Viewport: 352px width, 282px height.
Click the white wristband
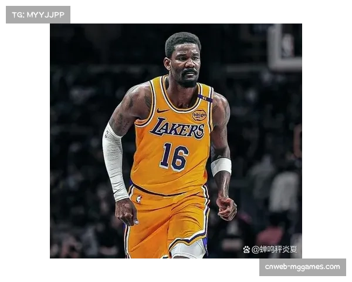click(221, 166)
